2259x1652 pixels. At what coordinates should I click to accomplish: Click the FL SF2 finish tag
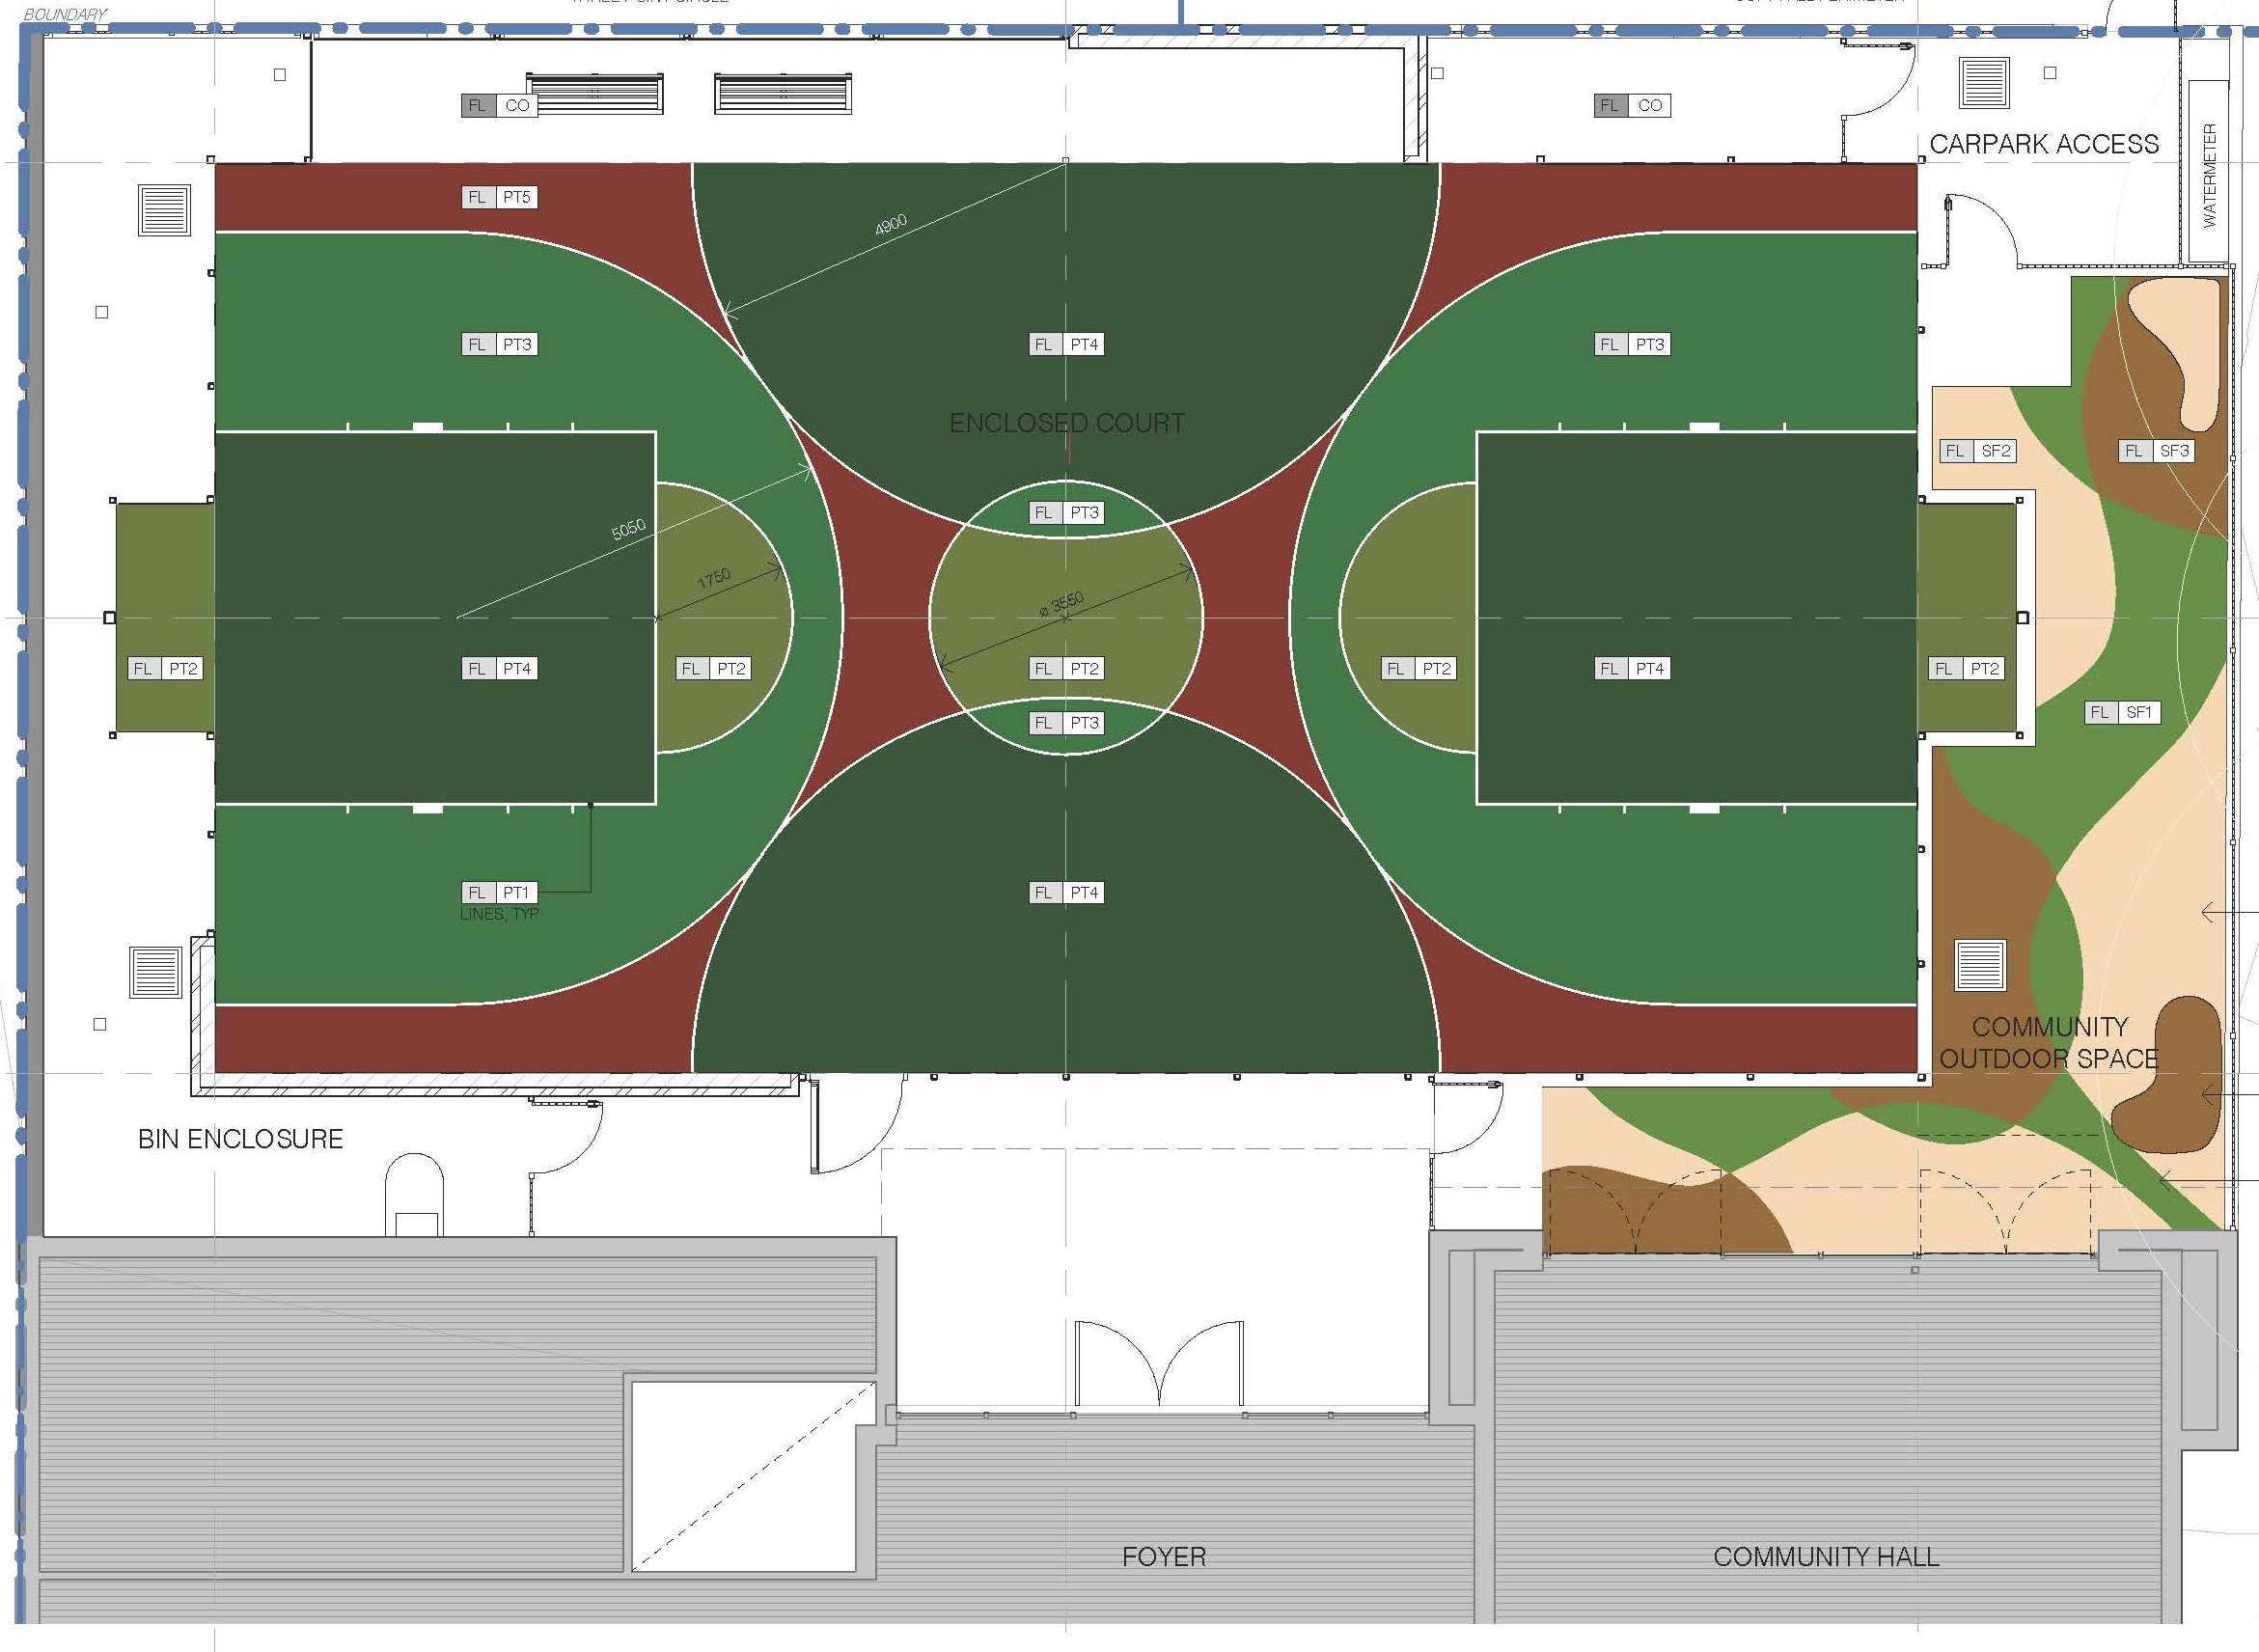click(1977, 451)
